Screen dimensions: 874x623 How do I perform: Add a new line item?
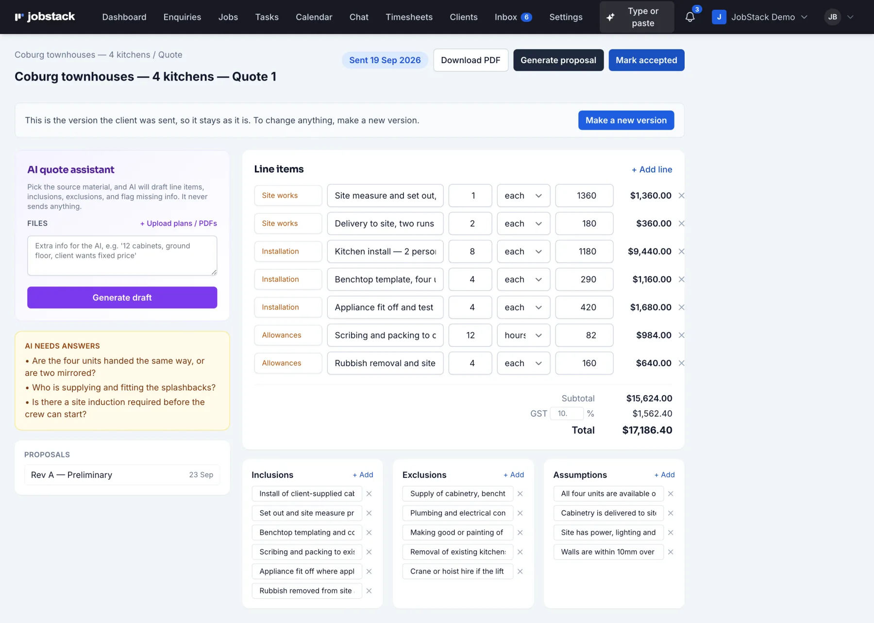click(x=652, y=169)
